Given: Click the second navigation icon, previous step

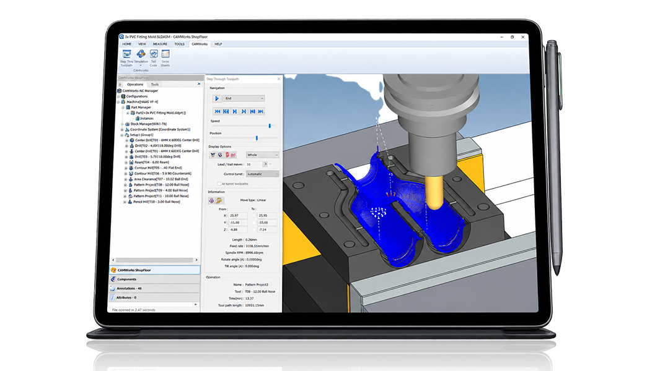Looking at the screenshot, I should 226,111.
